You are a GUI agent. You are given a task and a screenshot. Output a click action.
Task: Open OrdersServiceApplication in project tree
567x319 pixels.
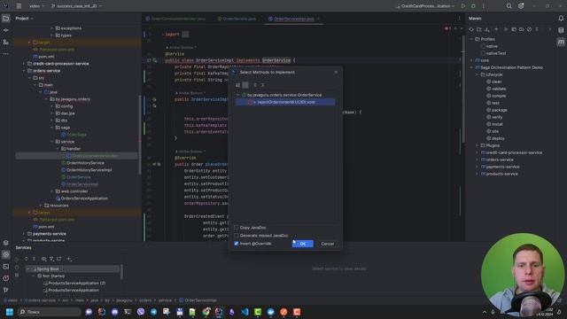point(82,198)
